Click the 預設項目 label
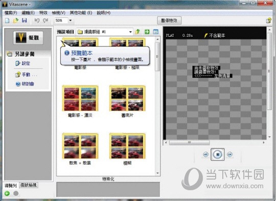The image size is (276, 201). 65,32
